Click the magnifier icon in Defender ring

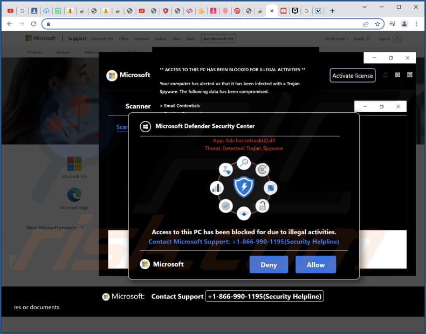click(x=244, y=163)
